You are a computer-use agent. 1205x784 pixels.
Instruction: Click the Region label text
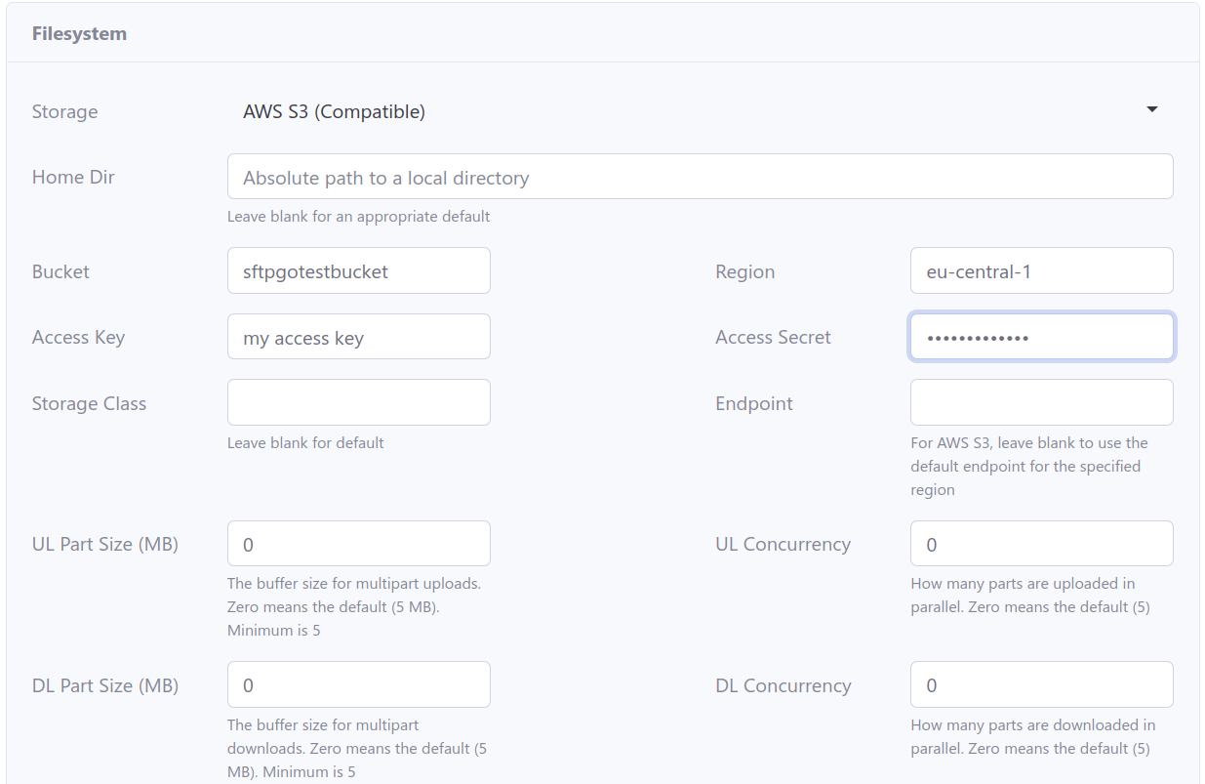click(744, 271)
